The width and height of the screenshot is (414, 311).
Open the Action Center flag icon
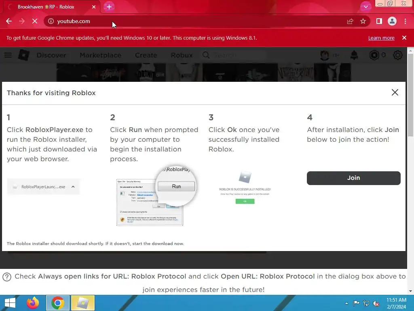pyautogui.click(x=356, y=303)
